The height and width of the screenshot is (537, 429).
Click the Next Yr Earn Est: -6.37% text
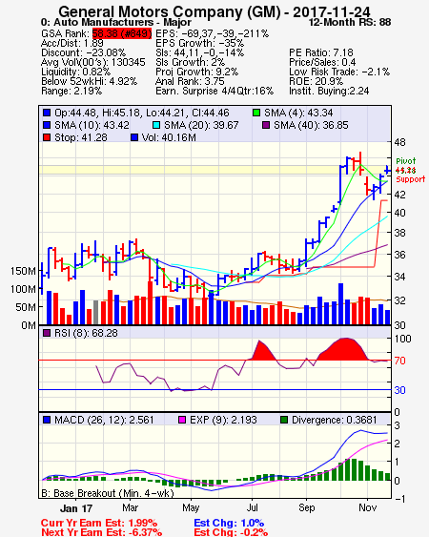pos(101,532)
